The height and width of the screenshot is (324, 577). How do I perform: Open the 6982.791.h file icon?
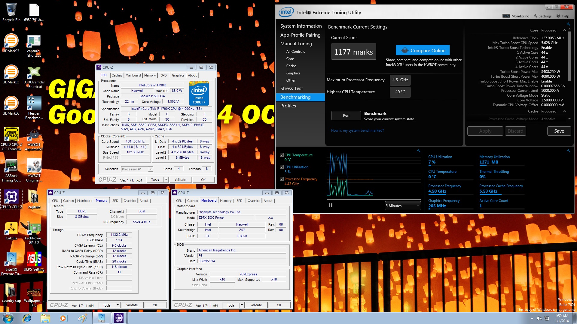pos(34,12)
